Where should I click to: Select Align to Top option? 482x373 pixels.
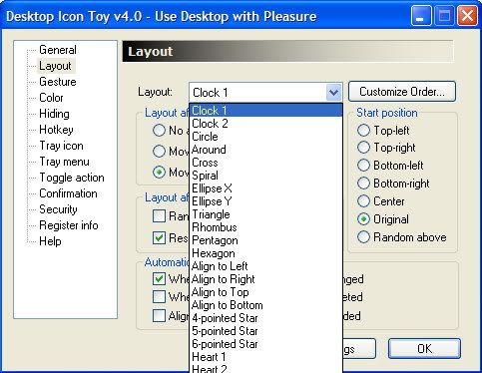[x=266, y=292]
